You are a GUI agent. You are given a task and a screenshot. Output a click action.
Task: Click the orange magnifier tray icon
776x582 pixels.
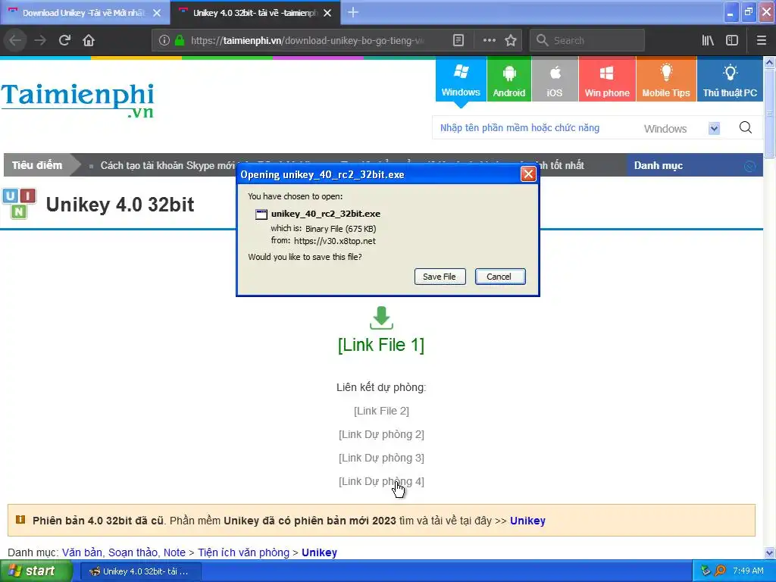[x=720, y=571]
